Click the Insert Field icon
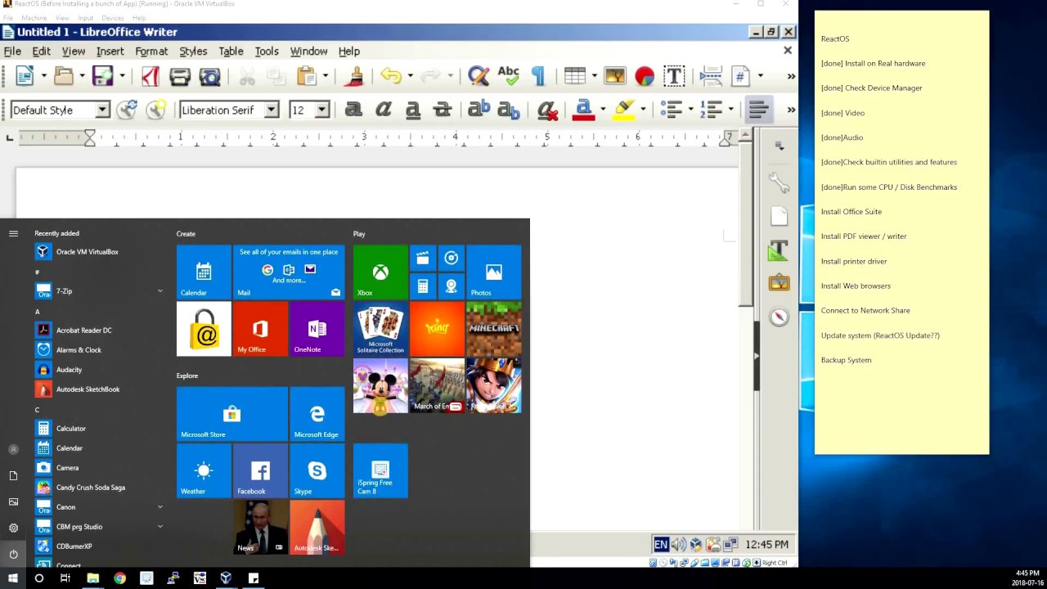 click(740, 76)
